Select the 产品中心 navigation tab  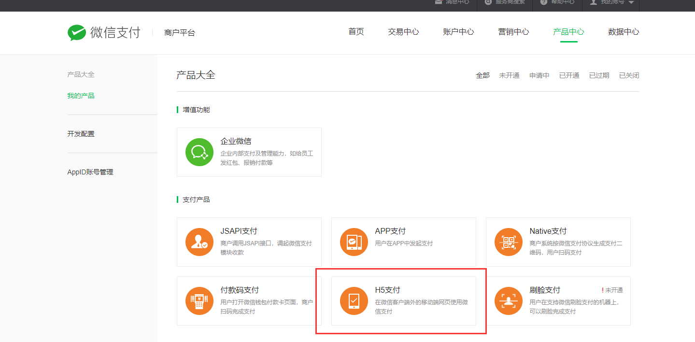tap(568, 32)
